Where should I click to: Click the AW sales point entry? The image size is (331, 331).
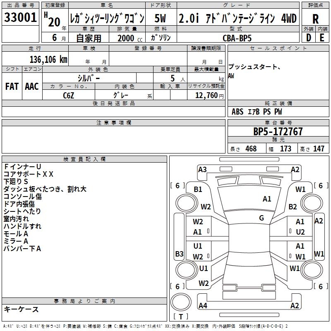pos(231,76)
